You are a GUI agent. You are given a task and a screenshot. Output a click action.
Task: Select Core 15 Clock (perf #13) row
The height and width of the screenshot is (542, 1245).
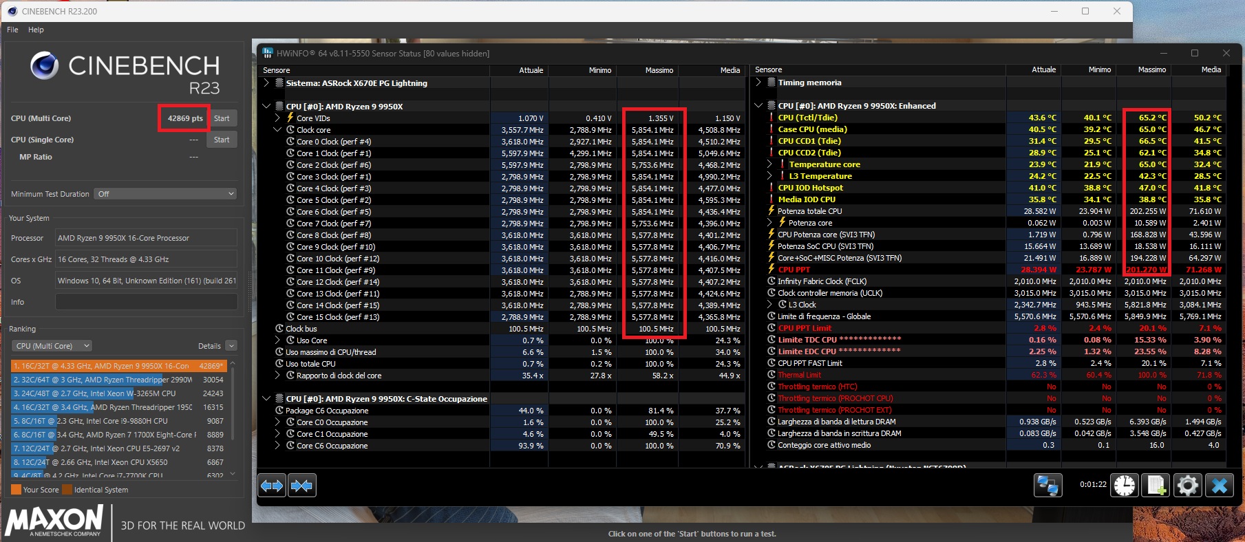(501, 316)
